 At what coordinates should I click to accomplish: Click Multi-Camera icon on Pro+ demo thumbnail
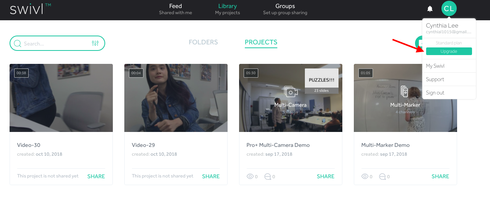tap(290, 92)
